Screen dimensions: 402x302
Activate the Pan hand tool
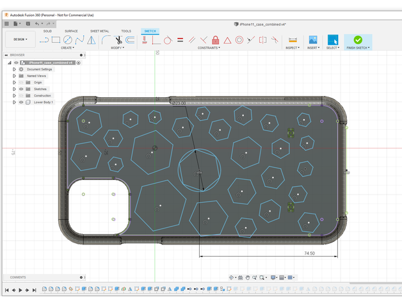click(247, 278)
